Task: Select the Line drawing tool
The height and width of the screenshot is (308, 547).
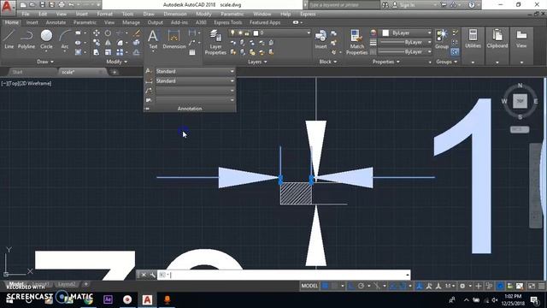Action: (x=9, y=39)
